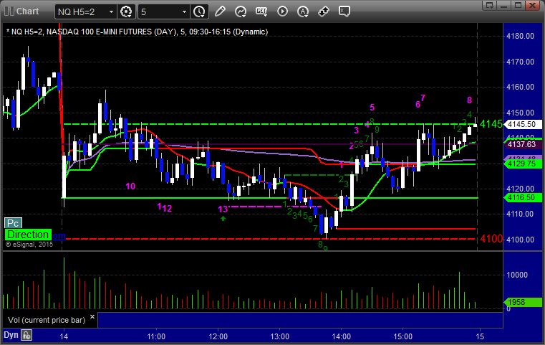This screenshot has height=345, width=545.
Task: Click the window restore-down icon button
Action: point(519,5)
